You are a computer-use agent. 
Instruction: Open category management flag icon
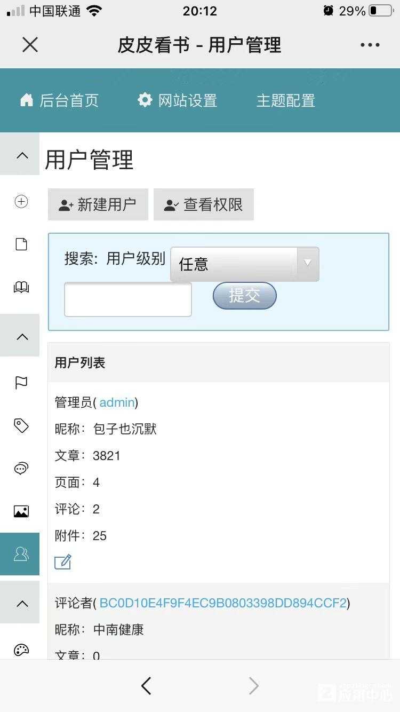(21, 383)
